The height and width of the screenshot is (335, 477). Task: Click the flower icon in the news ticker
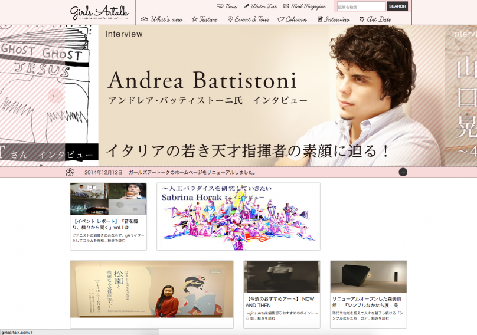(x=70, y=172)
